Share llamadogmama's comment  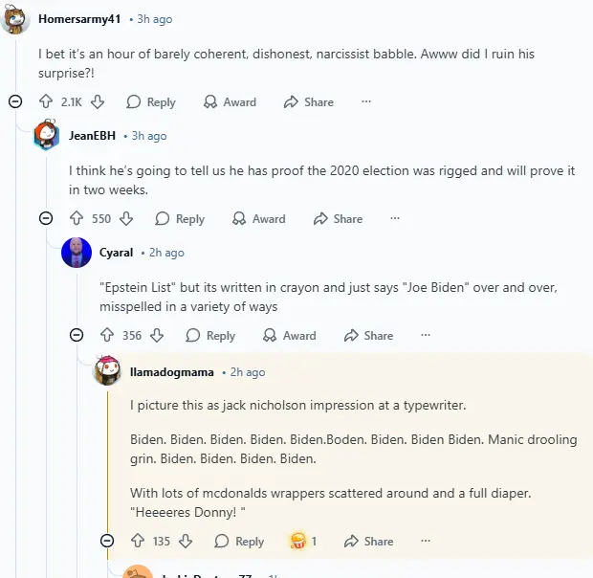(x=368, y=541)
